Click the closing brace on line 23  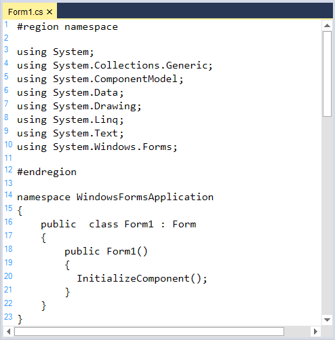click(x=20, y=320)
